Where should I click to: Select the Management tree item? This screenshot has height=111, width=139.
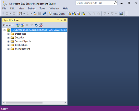[23, 49]
